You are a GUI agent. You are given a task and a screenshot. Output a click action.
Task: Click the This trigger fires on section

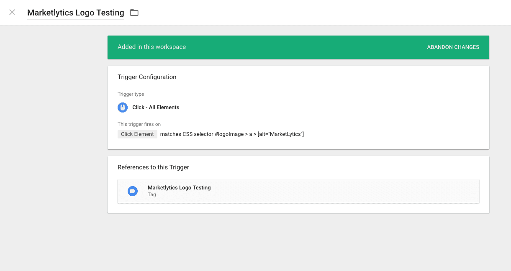[x=139, y=124]
